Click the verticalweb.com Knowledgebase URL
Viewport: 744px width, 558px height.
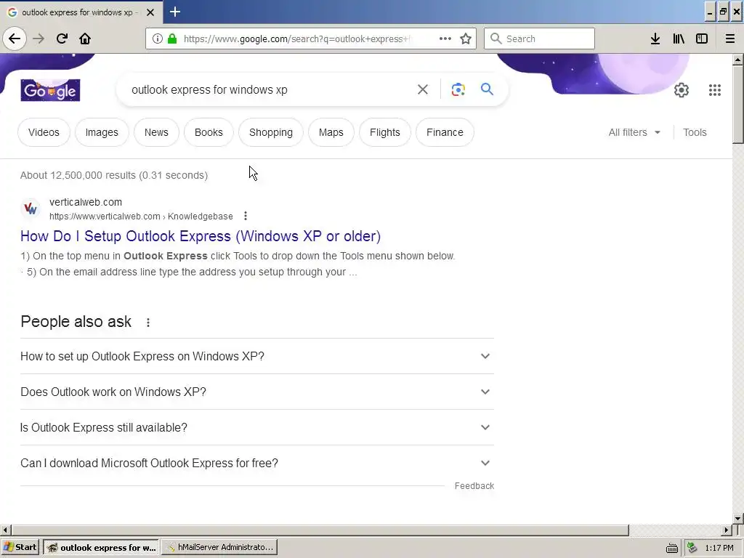tap(141, 217)
